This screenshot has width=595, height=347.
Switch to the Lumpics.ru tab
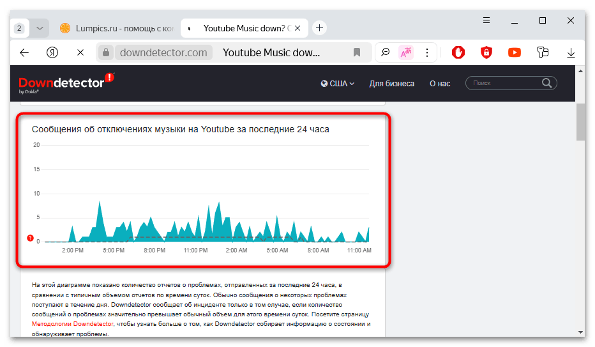117,28
